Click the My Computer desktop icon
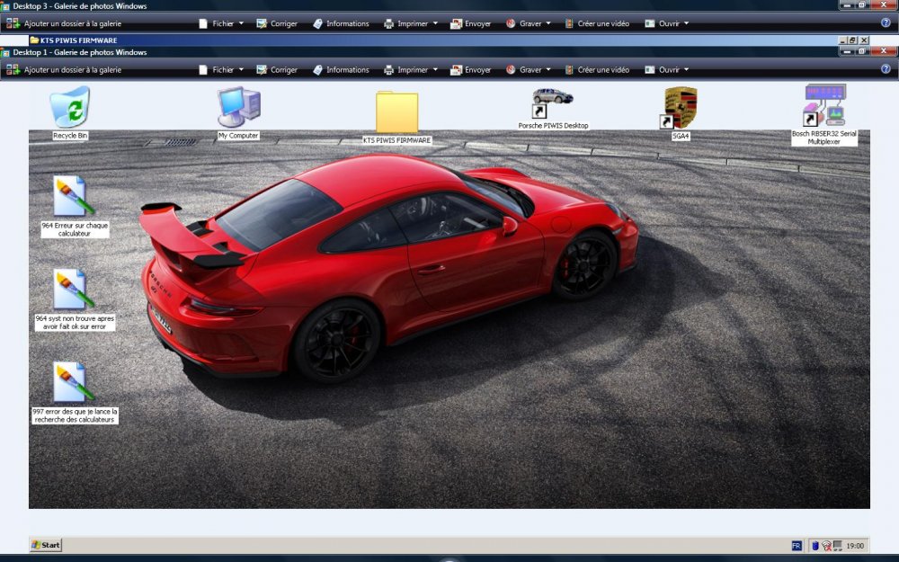The image size is (899, 562). 238,108
